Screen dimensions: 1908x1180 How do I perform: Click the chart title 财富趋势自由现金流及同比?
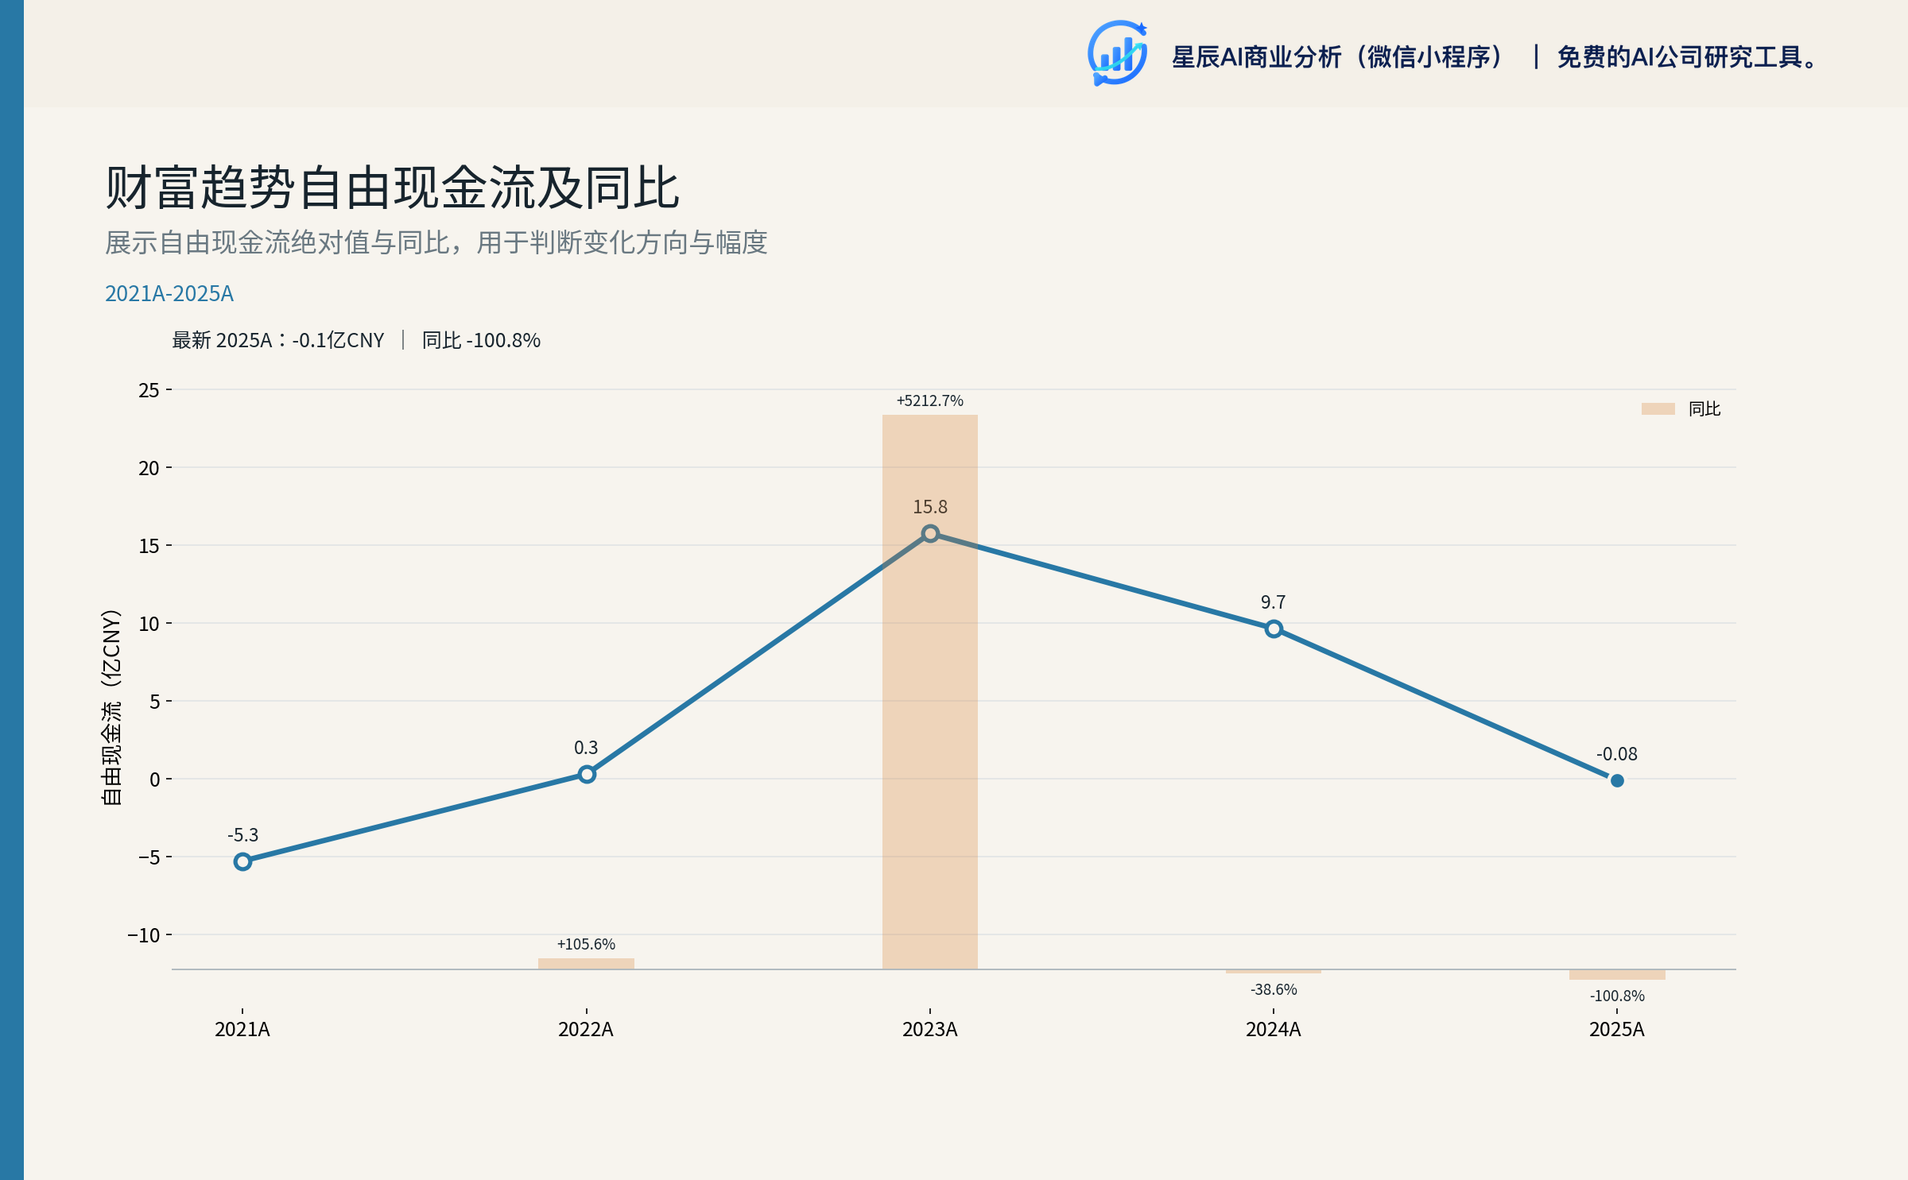[392, 188]
